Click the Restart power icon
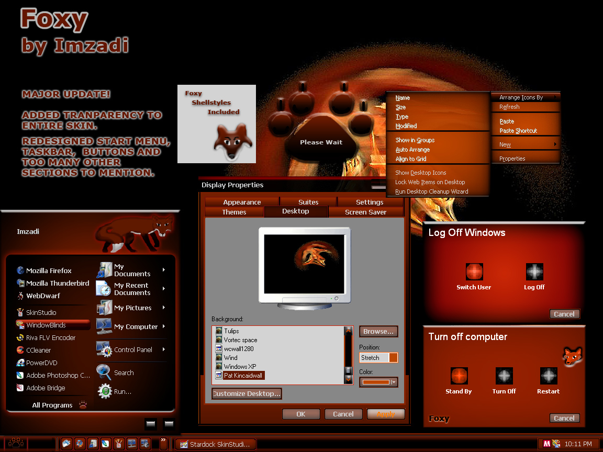Image resolution: width=603 pixels, height=452 pixels. point(549,376)
